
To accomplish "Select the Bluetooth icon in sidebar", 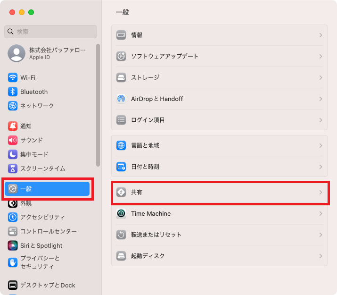I will coord(13,92).
